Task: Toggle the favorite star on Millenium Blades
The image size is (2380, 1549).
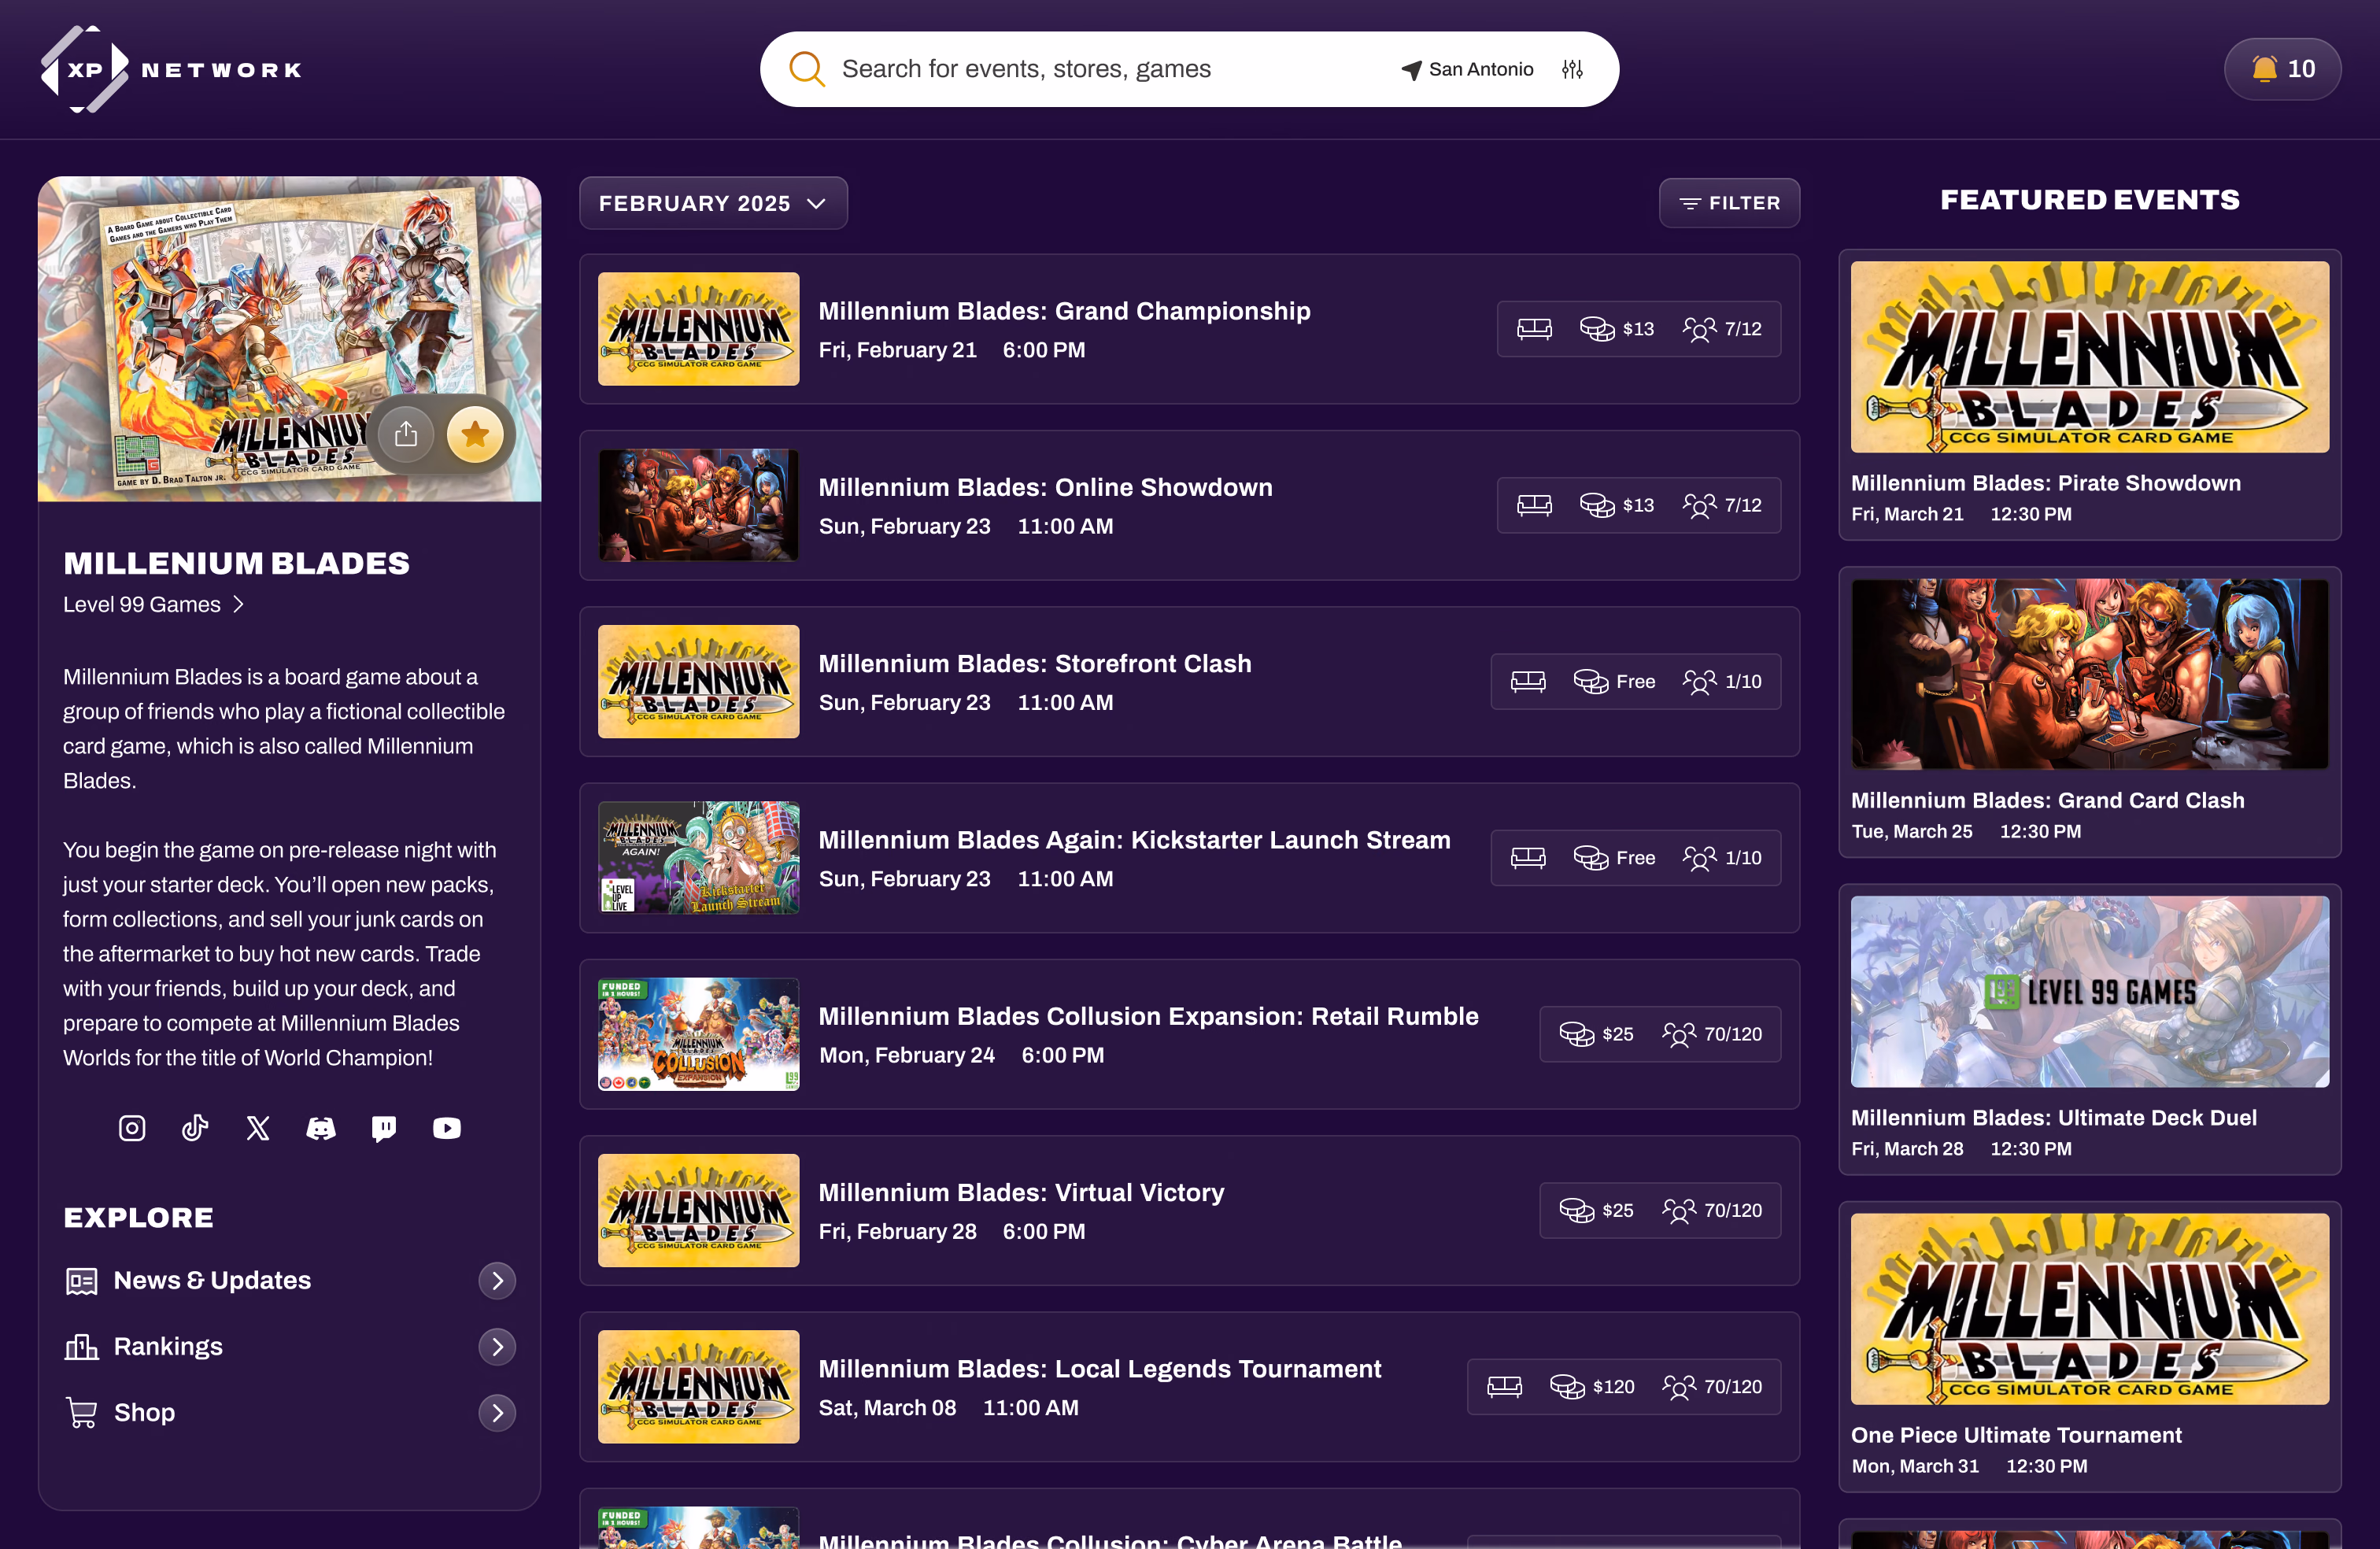Action: click(x=475, y=434)
